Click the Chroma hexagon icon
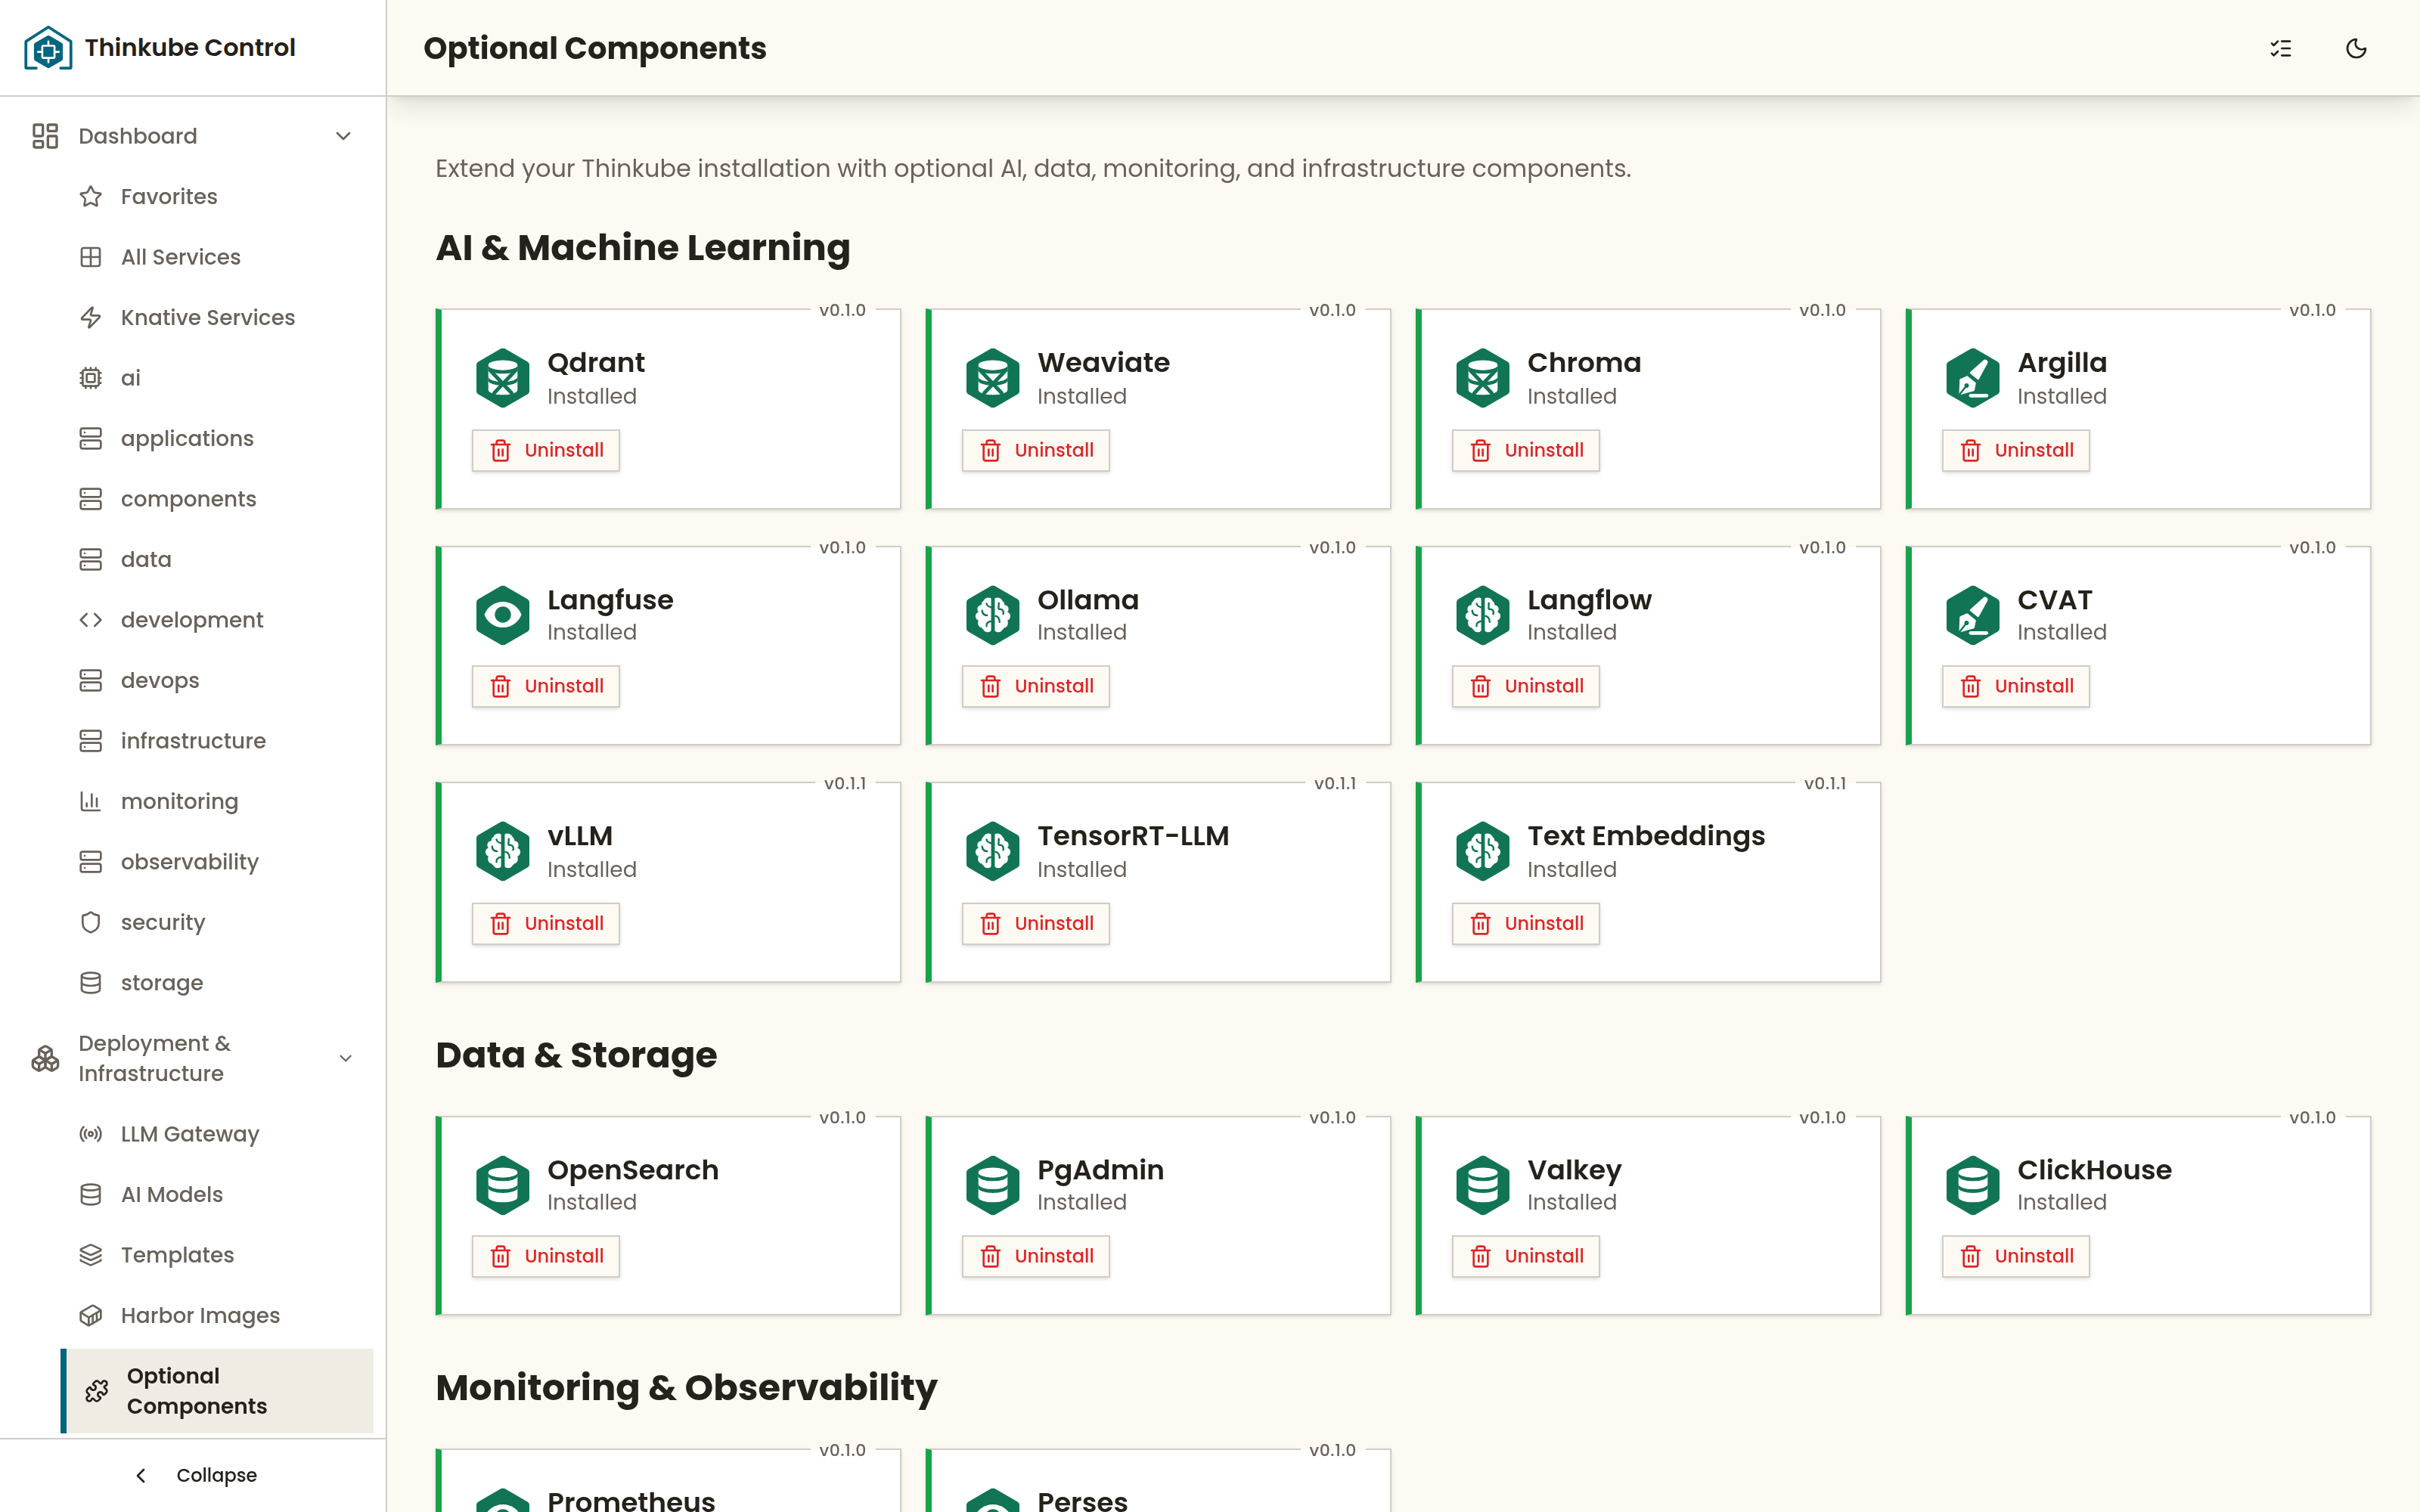2420x1512 pixels. [x=1482, y=378]
